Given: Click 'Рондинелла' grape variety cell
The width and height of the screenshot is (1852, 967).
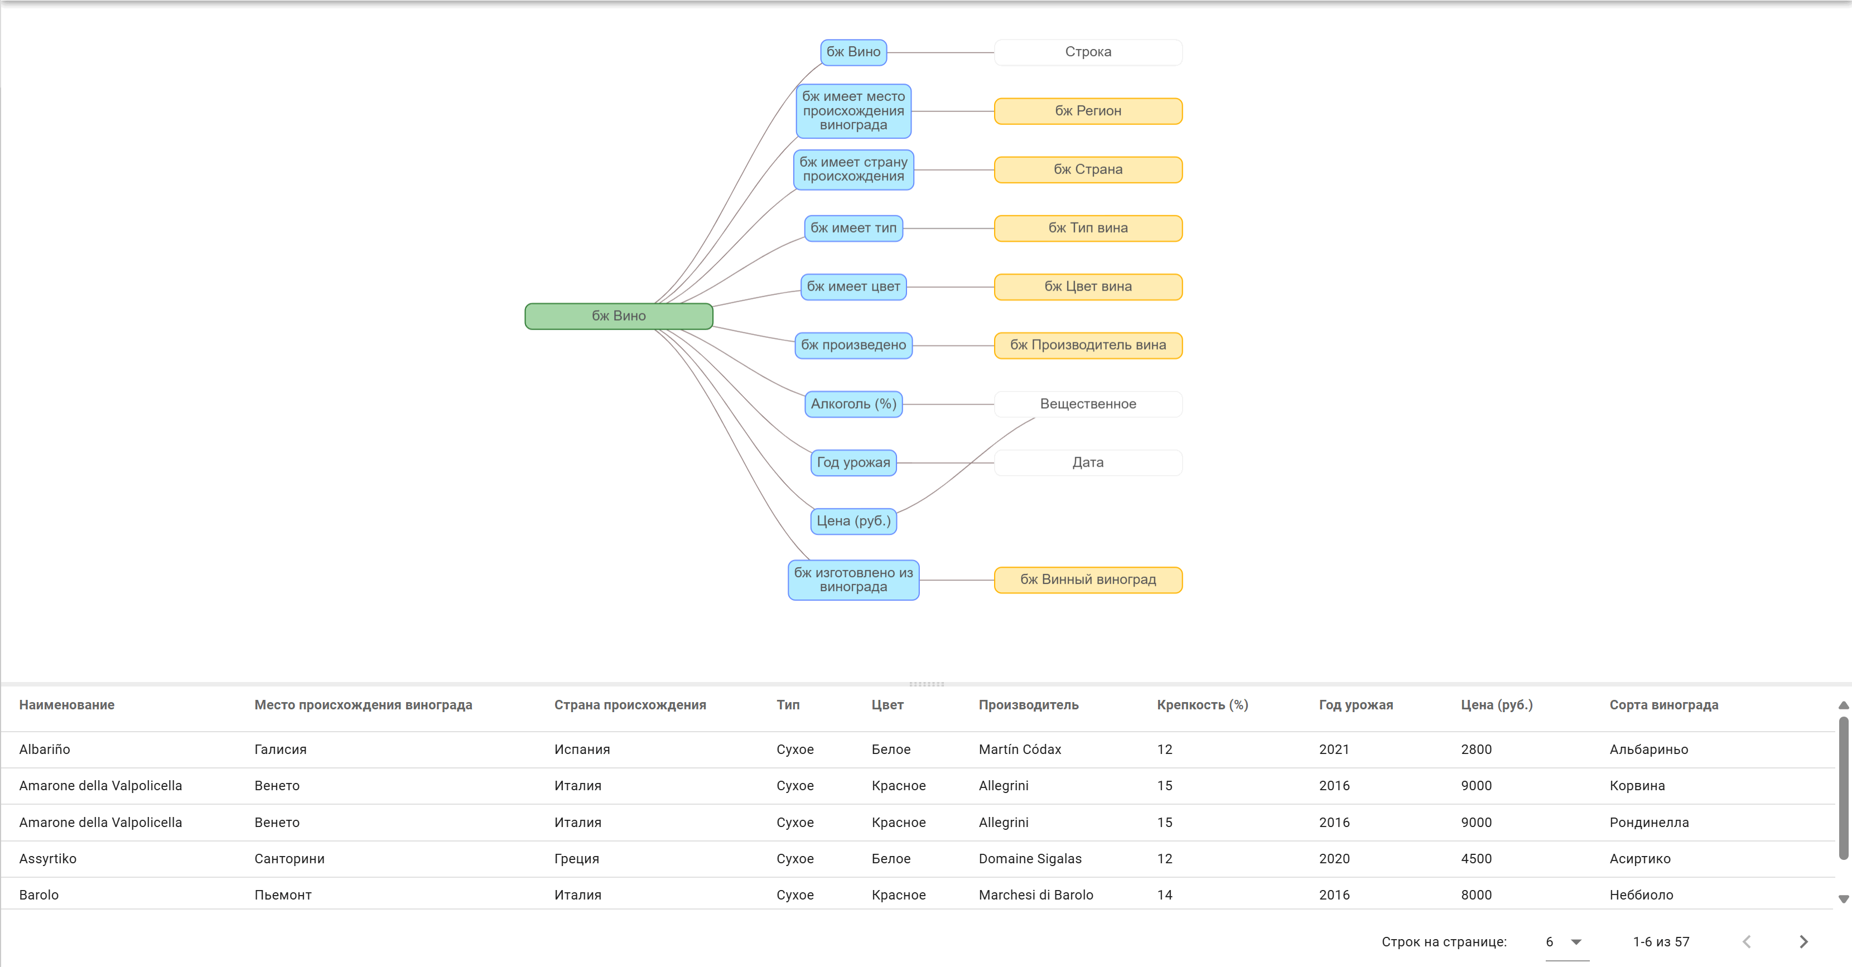Looking at the screenshot, I should 1650,823.
